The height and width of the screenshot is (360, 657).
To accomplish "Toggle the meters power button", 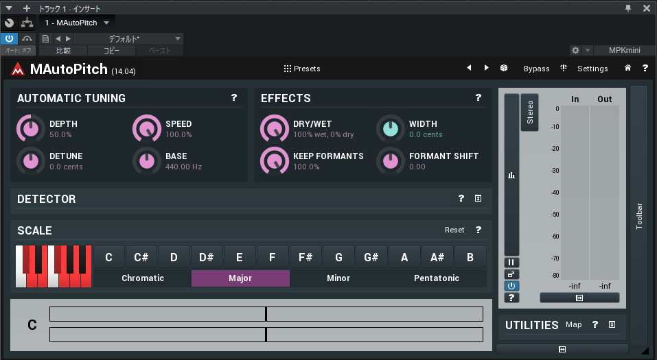I will pyautogui.click(x=511, y=286).
